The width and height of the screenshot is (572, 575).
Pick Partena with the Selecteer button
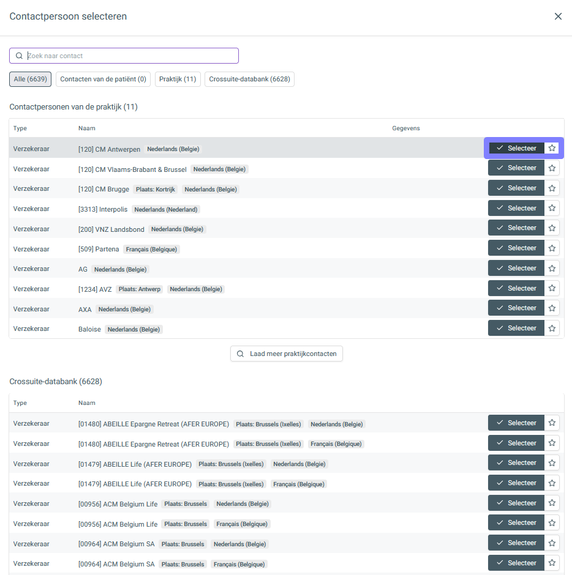(516, 248)
